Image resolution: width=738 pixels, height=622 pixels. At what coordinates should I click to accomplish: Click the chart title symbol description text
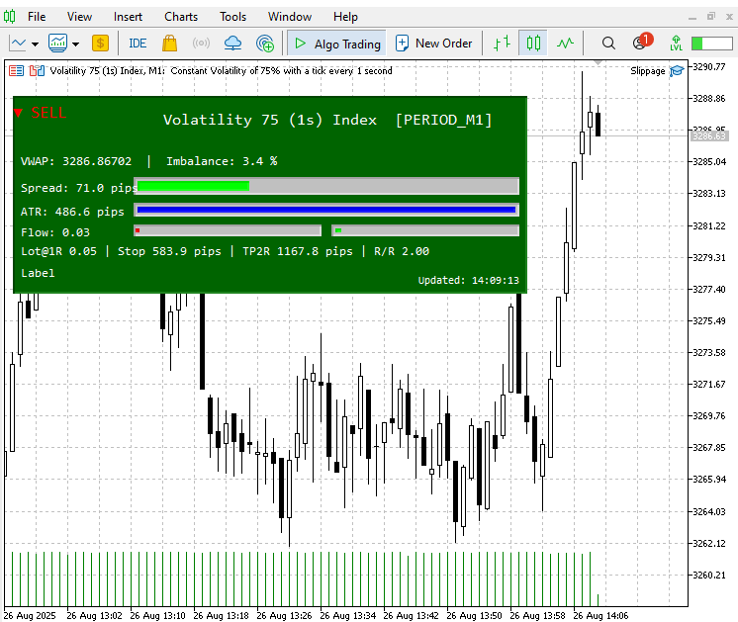[222, 70]
